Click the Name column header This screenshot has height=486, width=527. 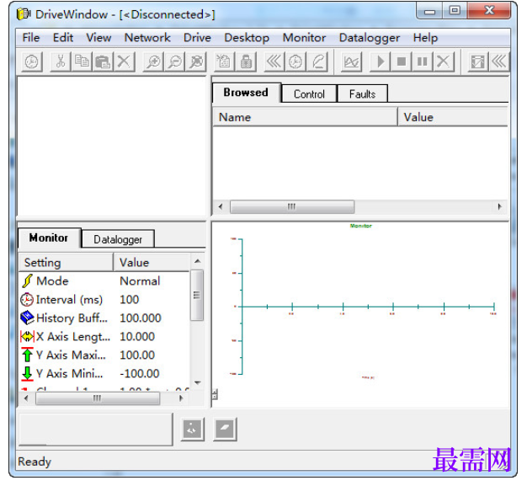coord(305,117)
